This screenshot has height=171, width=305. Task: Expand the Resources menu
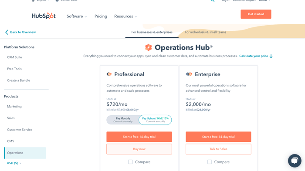(x=125, y=17)
